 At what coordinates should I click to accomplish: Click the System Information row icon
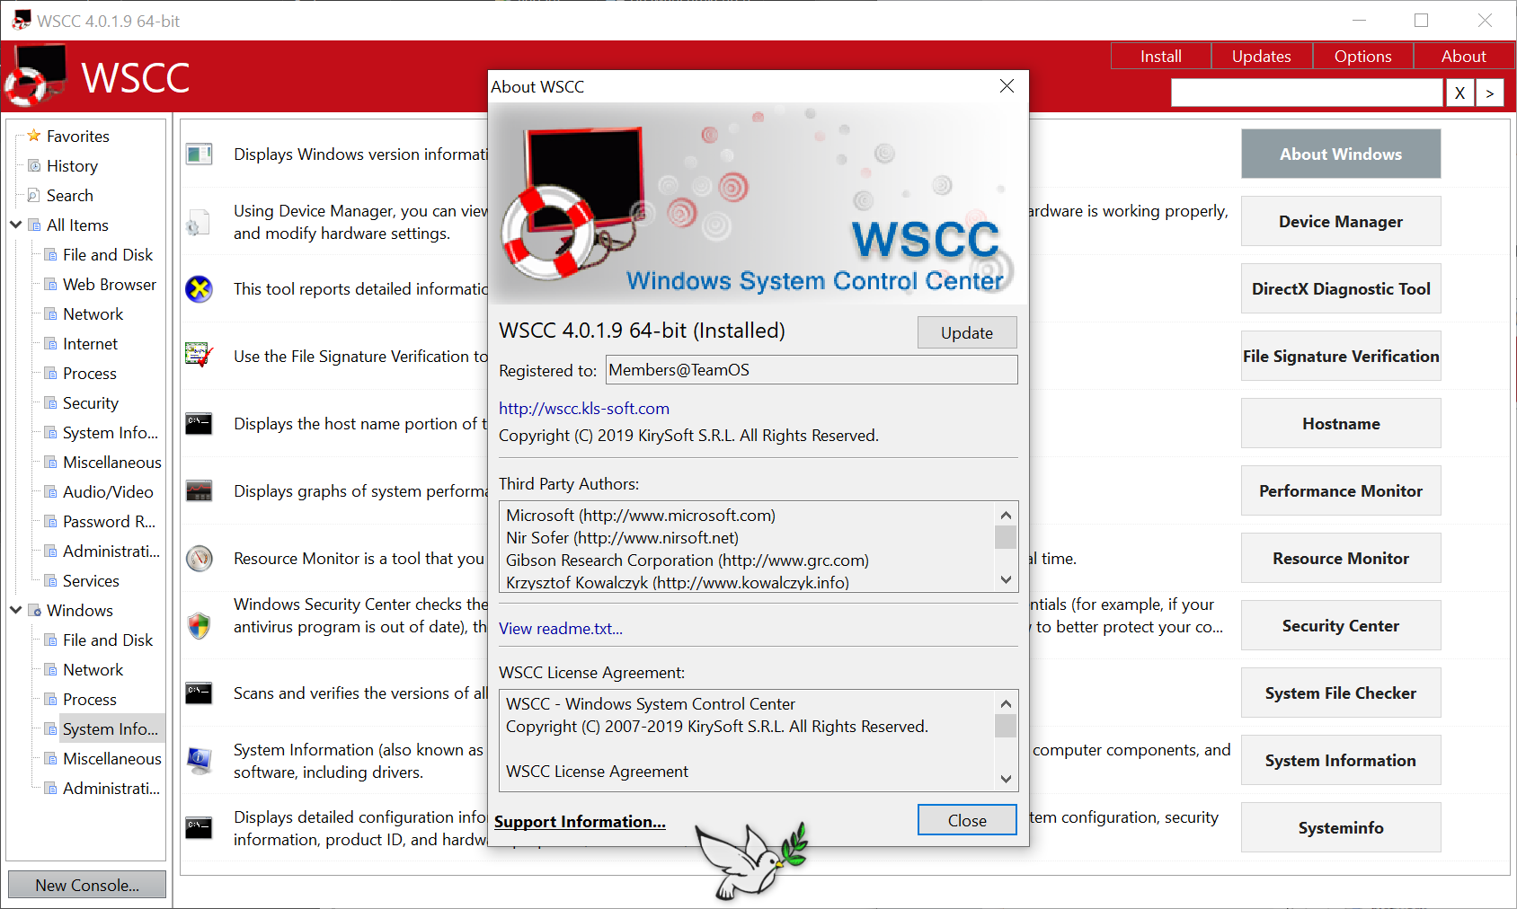tap(199, 761)
